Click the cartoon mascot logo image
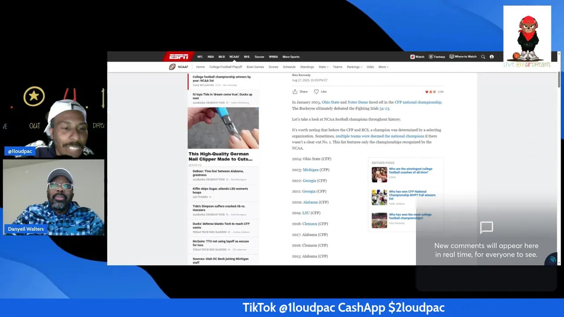Viewport: 564px width, 317px height. click(527, 37)
